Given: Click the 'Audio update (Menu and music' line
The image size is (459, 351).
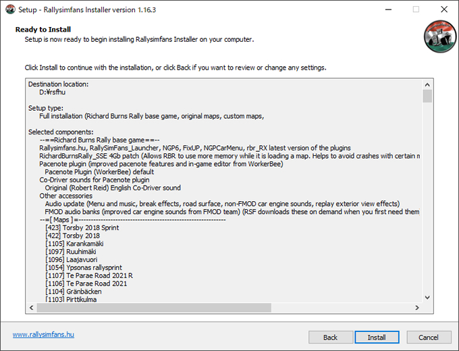Looking at the screenshot, I should [x=222, y=204].
